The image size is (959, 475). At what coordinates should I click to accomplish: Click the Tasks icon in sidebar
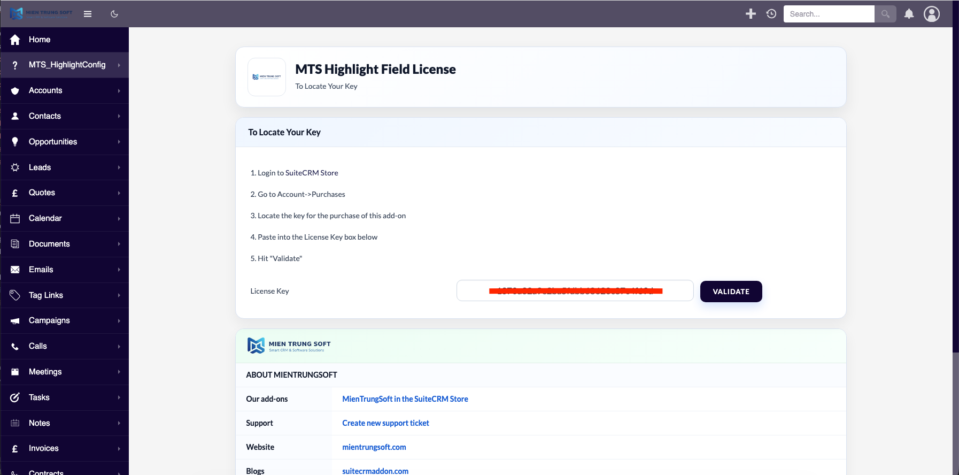click(x=15, y=397)
